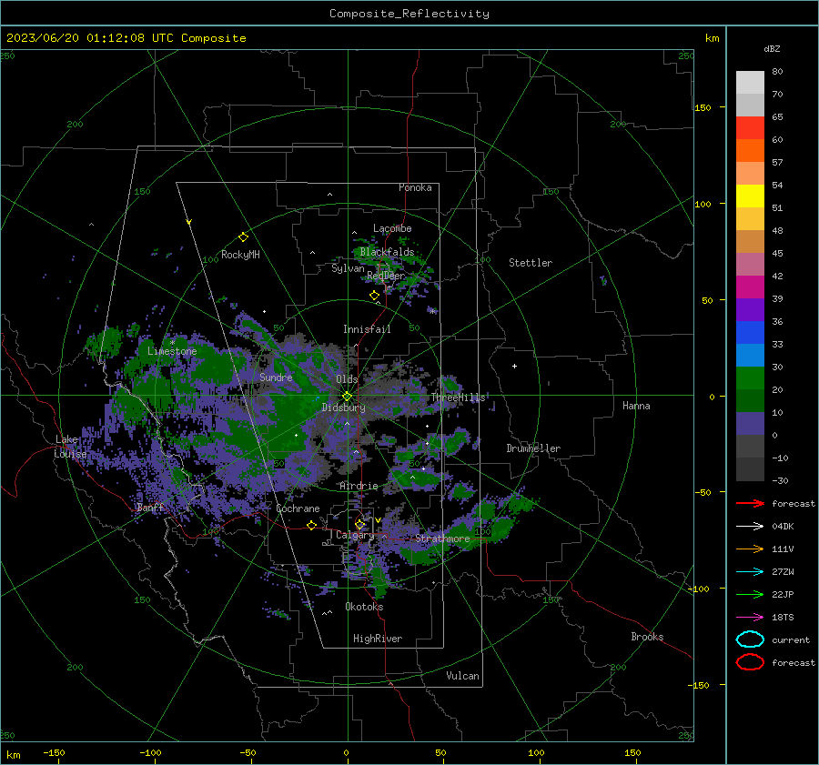Pick the magenta 42 dBZ swatch
This screenshot has height=765, width=819.
pos(750,287)
